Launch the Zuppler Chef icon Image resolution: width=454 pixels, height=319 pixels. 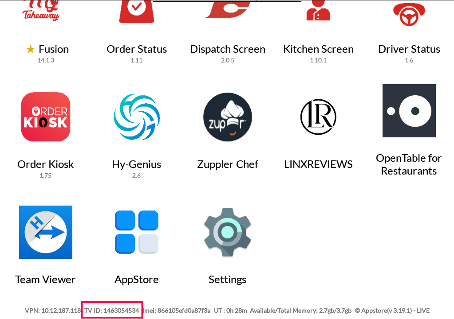click(x=228, y=117)
